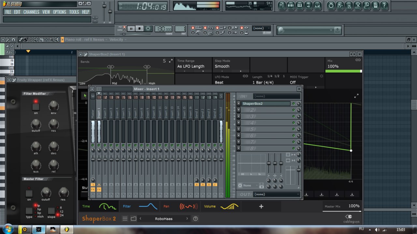Go to previous ShaperBox preset

pos(140,219)
